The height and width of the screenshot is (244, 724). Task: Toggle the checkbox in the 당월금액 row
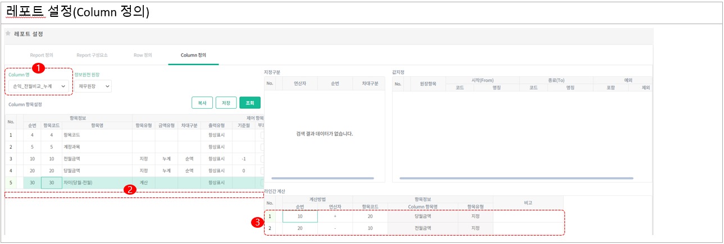262,171
